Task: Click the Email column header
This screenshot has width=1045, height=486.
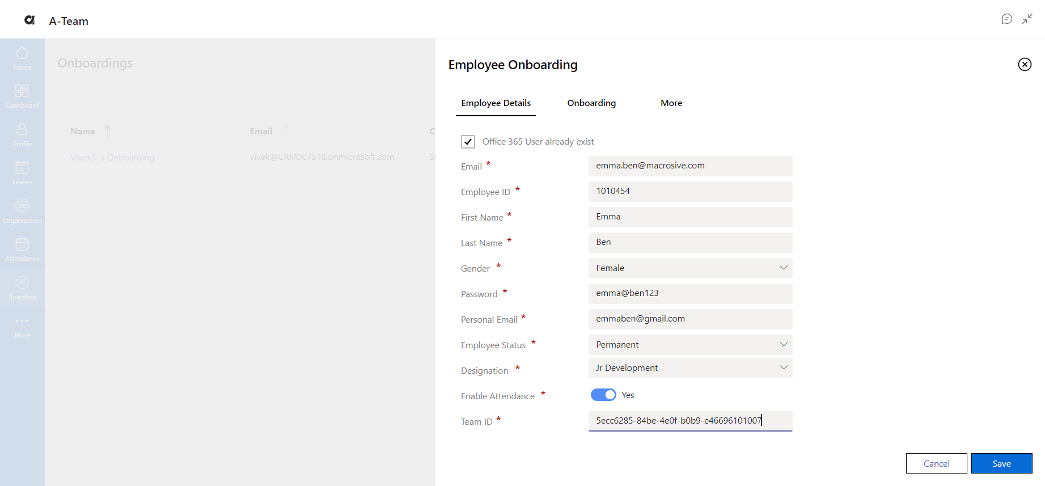Action: point(261,131)
